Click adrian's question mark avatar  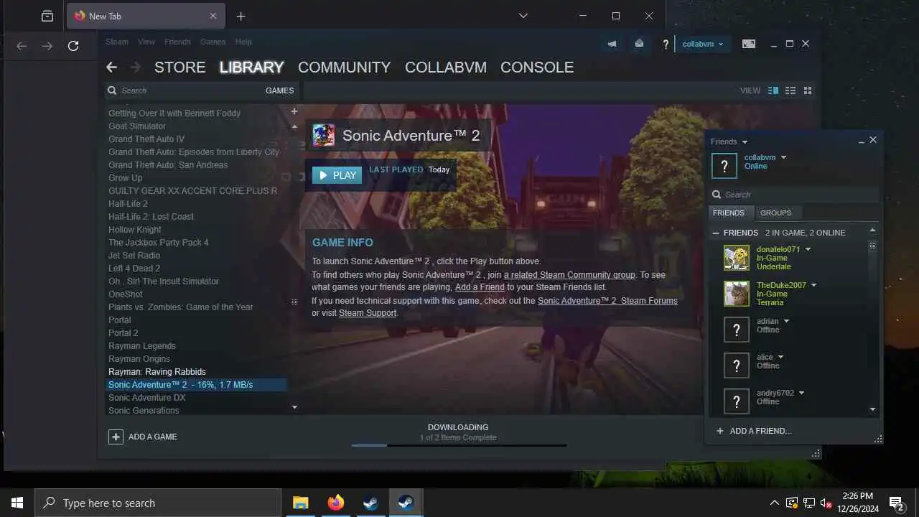click(736, 330)
